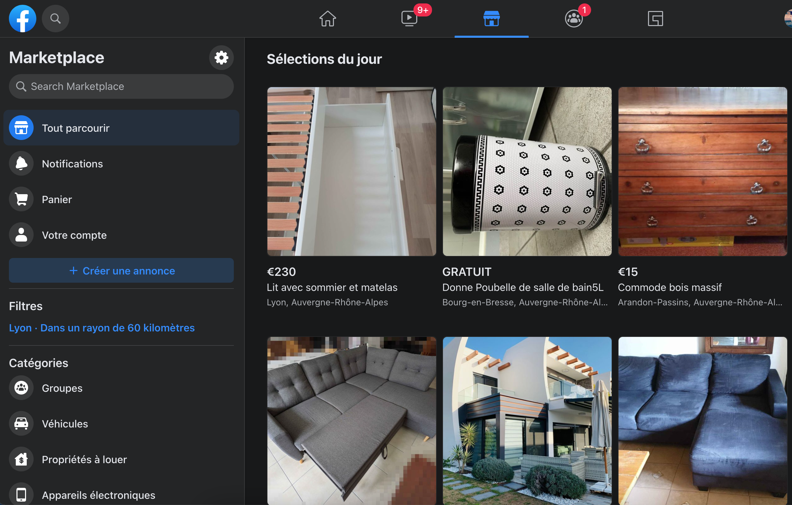
Task: Open Marketplace settings gear
Action: pyautogui.click(x=221, y=58)
